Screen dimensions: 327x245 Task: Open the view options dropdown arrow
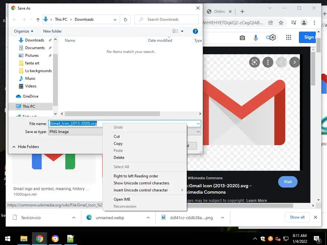point(182,31)
